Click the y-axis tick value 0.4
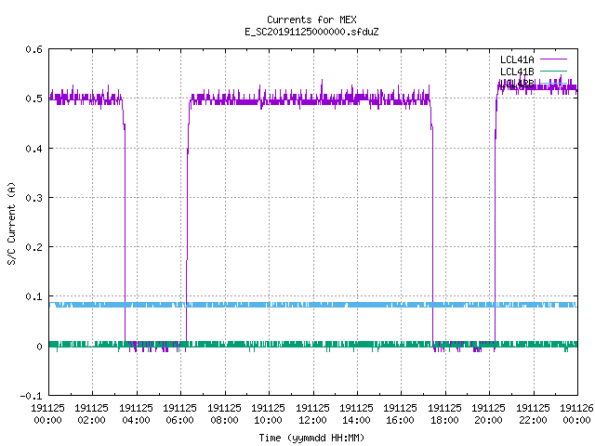Screen dimensions: 595x446 tap(33, 149)
